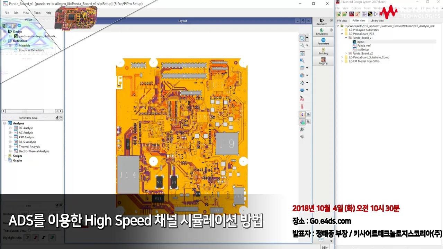The image size is (443, 249).
Task: Expand 2.0-PandaBoard_Substrate_Comp folder
Action: point(342,57)
